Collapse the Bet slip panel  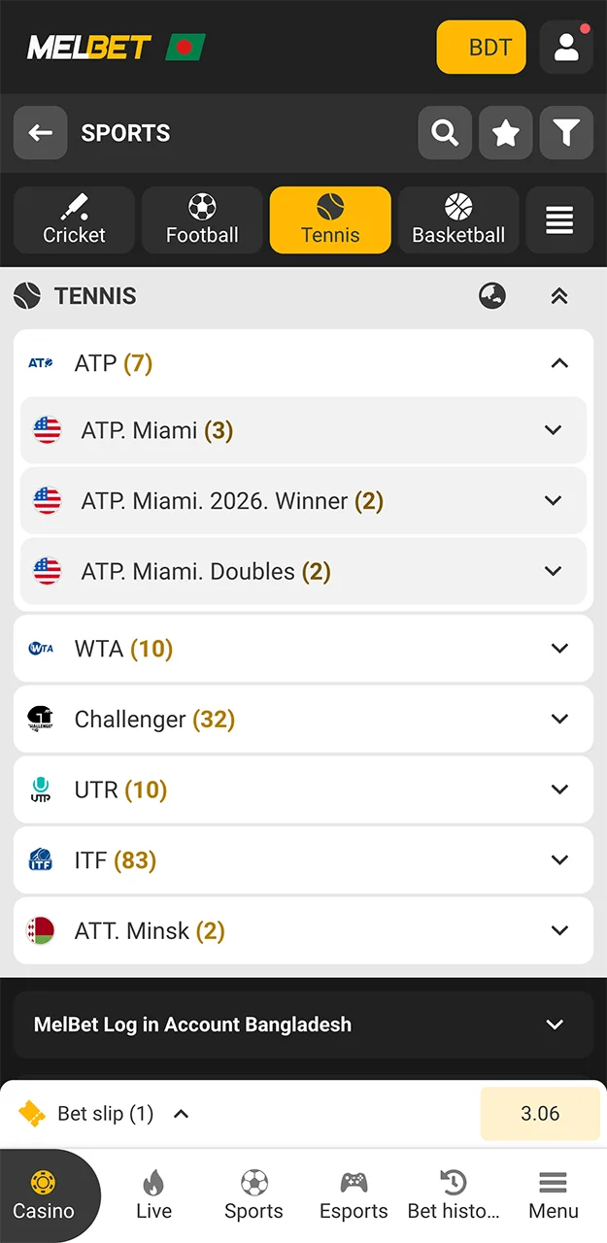tap(180, 1114)
